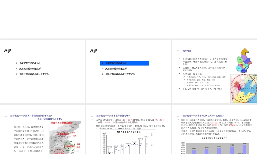Select sub-item 四个新城区:东丽、西青

[201, 80]
